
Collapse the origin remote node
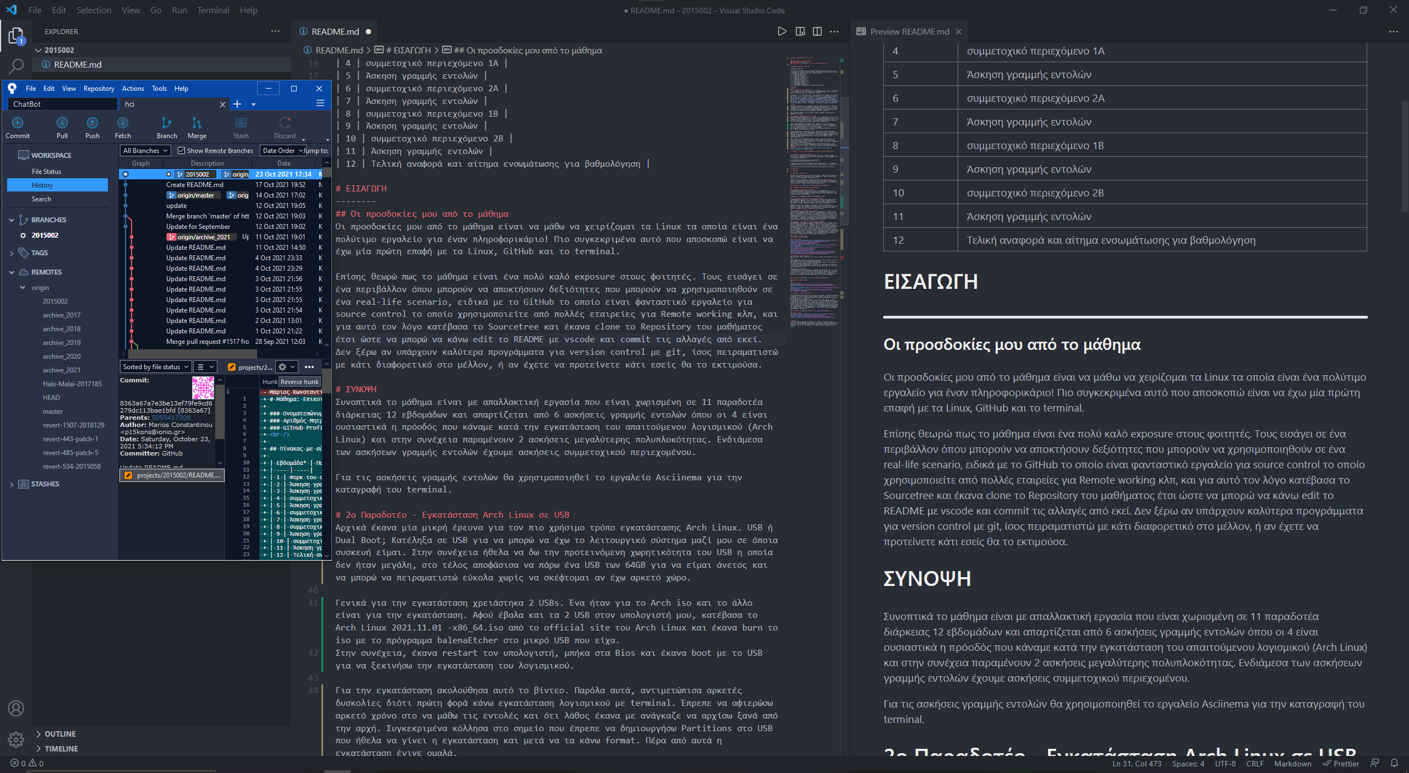pyautogui.click(x=23, y=288)
